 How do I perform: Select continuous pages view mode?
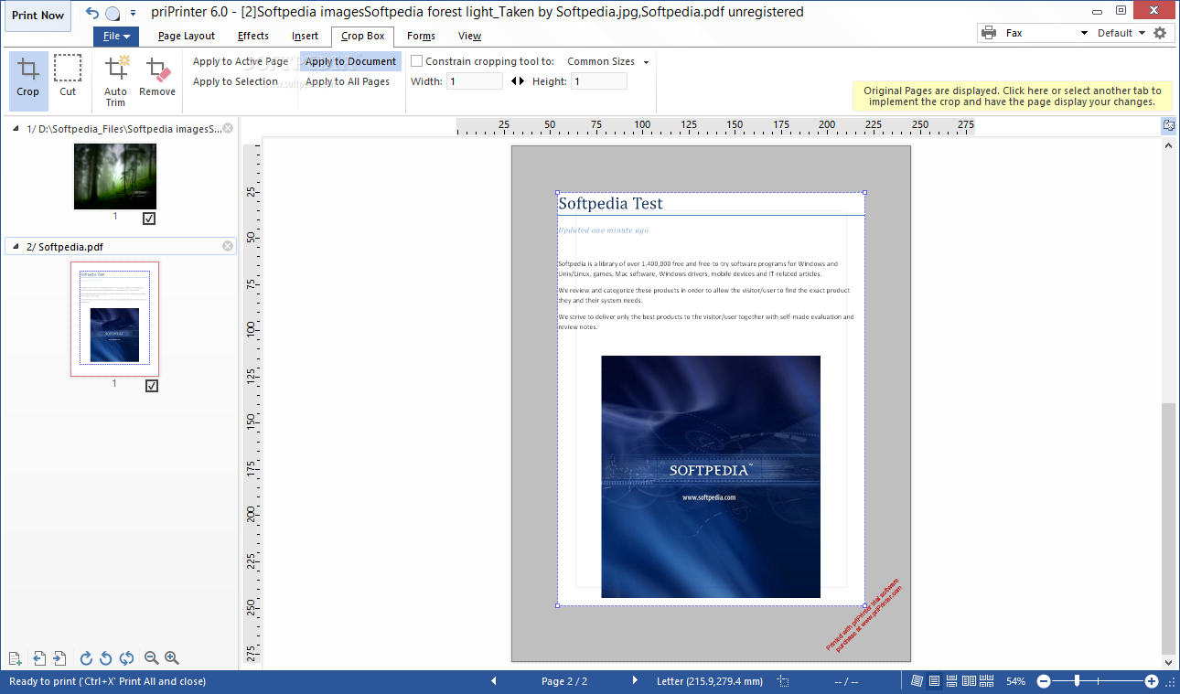click(x=952, y=681)
